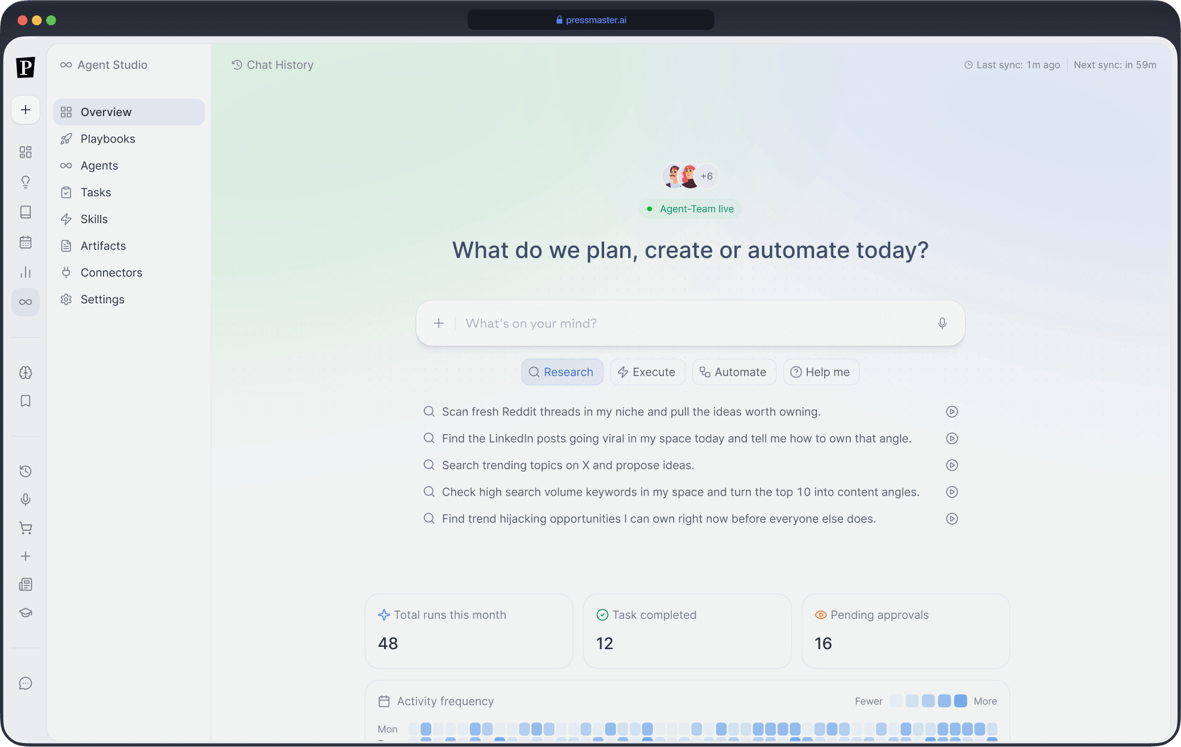
Task: Open the bookmark icon in the left rail
Action: pos(26,401)
